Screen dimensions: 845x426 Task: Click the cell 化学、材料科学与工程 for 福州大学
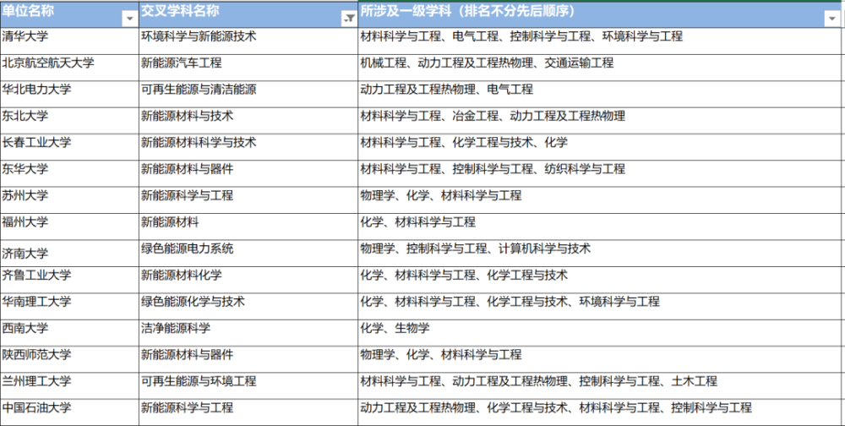599,226
